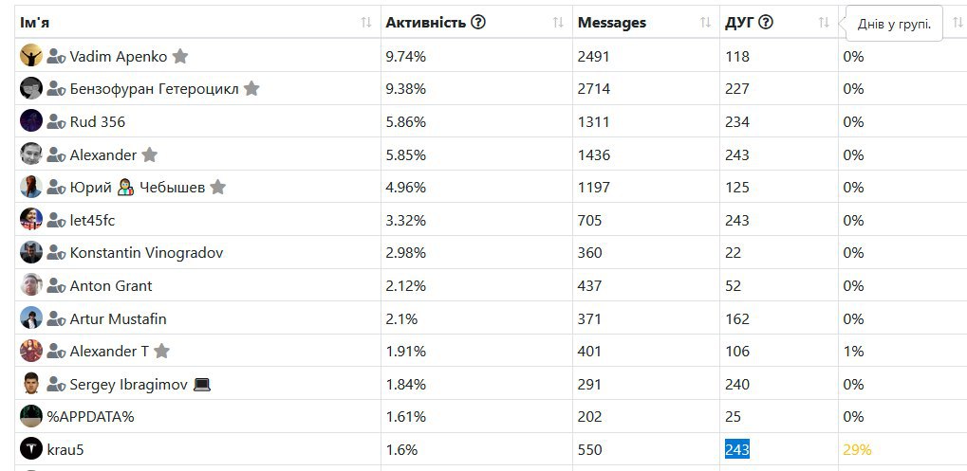Click the yellow 29% value for krau5
The width and height of the screenshot is (967, 471).
pyautogui.click(x=857, y=449)
